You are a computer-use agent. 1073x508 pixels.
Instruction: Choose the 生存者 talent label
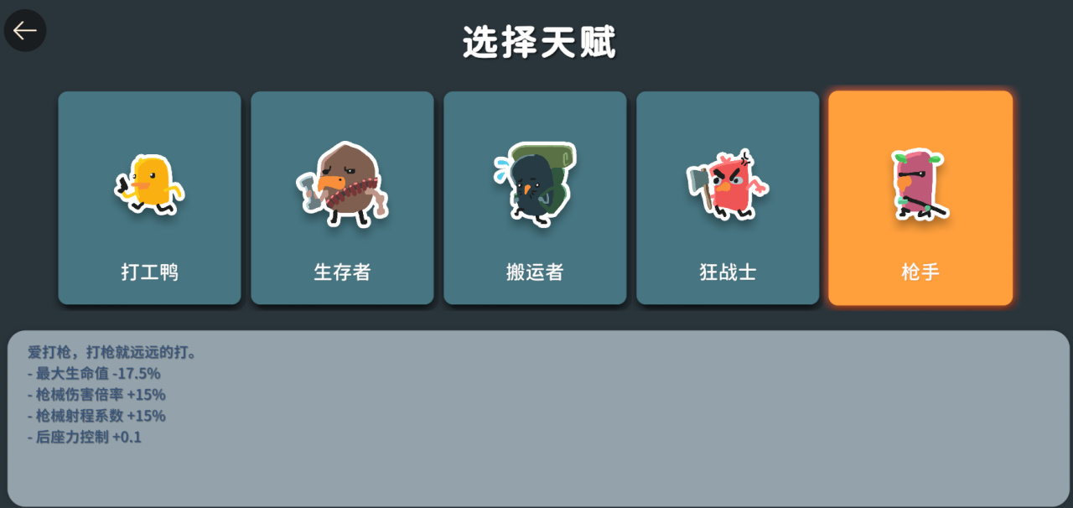click(x=342, y=272)
